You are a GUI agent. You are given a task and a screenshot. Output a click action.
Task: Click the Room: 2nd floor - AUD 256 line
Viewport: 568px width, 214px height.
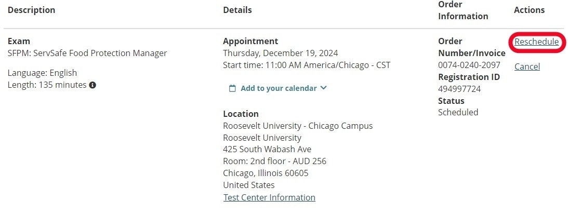274,161
